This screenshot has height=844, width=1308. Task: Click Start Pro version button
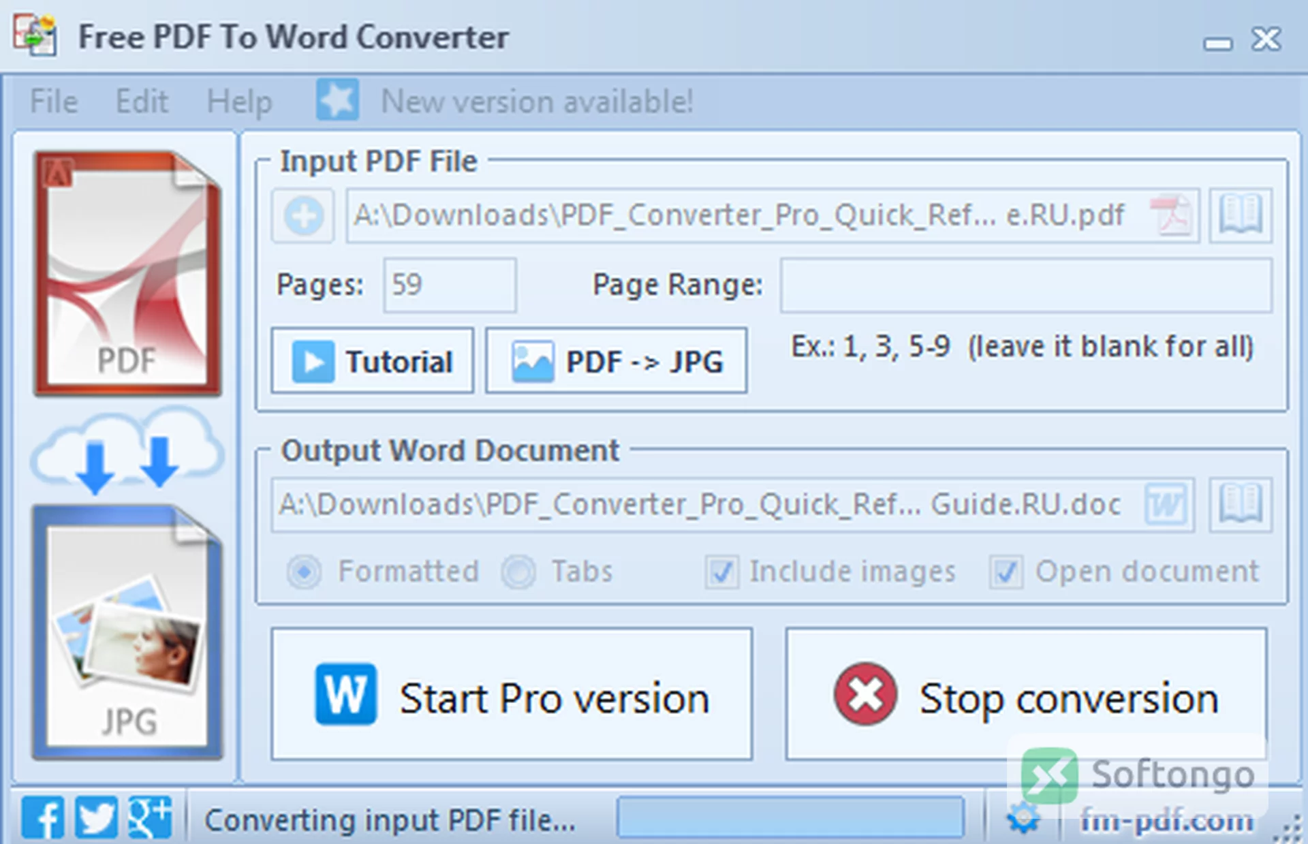click(512, 694)
